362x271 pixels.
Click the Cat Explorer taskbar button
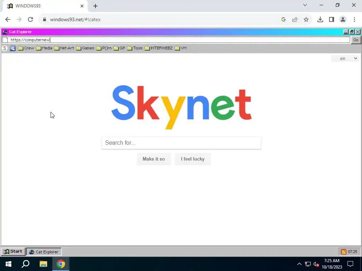(x=44, y=252)
